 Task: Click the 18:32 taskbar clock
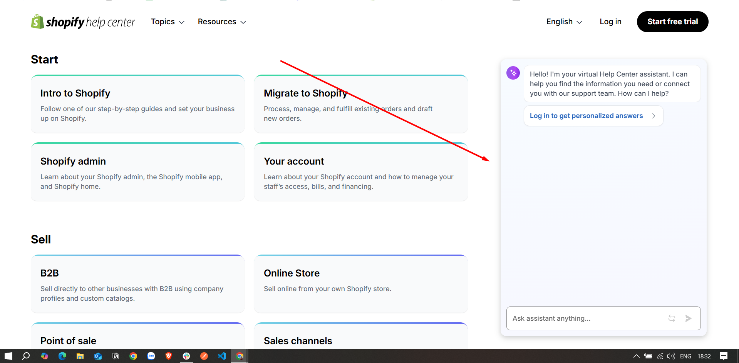pyautogui.click(x=704, y=356)
